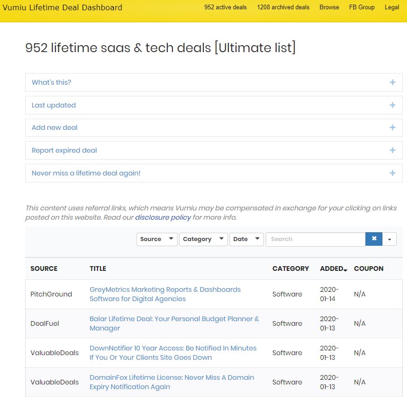Open the 1208 archived deals menu item
Image resolution: width=407 pixels, height=397 pixels.
pyautogui.click(x=283, y=7)
